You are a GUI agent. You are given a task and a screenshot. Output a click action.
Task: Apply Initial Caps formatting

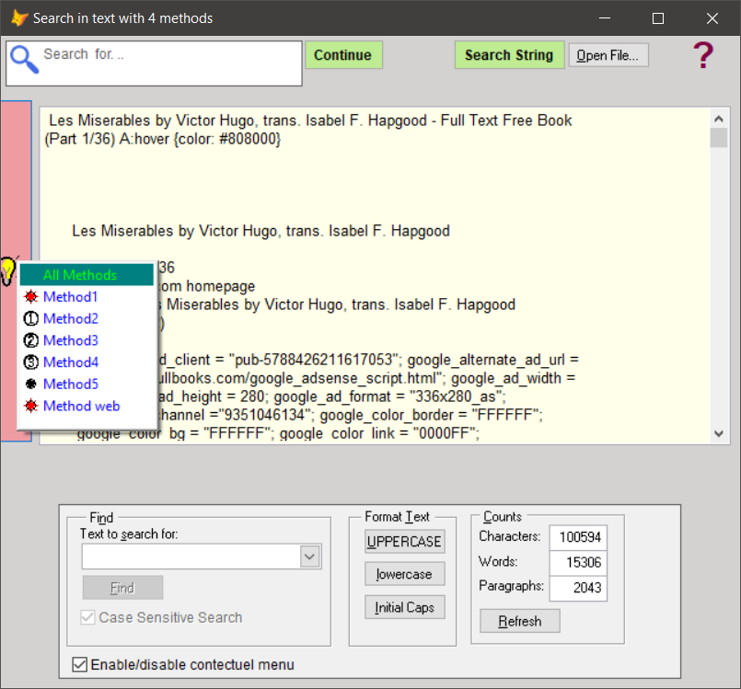404,607
